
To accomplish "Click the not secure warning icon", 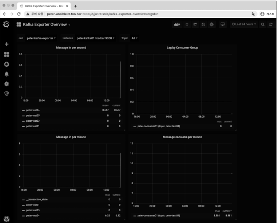I will [28, 14].
